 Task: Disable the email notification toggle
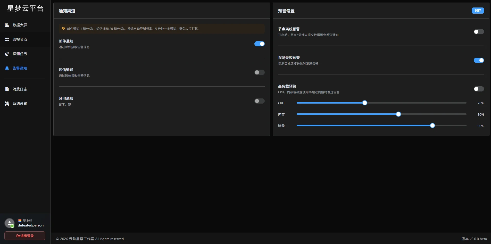click(x=259, y=44)
